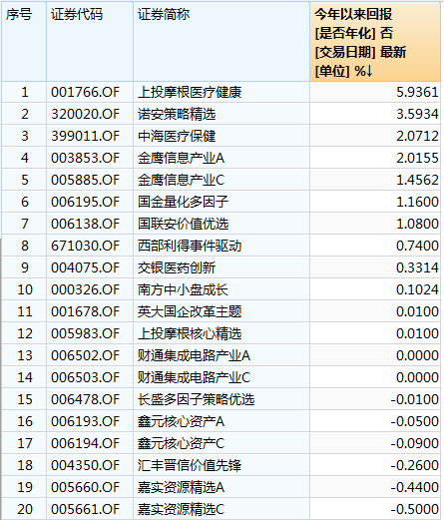The height and width of the screenshot is (520, 444).
Task: Select fund 诺安策略精选
Action: pos(177,114)
